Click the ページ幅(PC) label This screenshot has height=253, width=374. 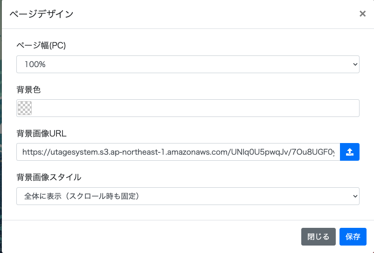pyautogui.click(x=41, y=45)
